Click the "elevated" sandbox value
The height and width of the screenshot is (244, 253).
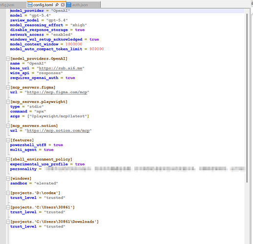(x=46, y=183)
